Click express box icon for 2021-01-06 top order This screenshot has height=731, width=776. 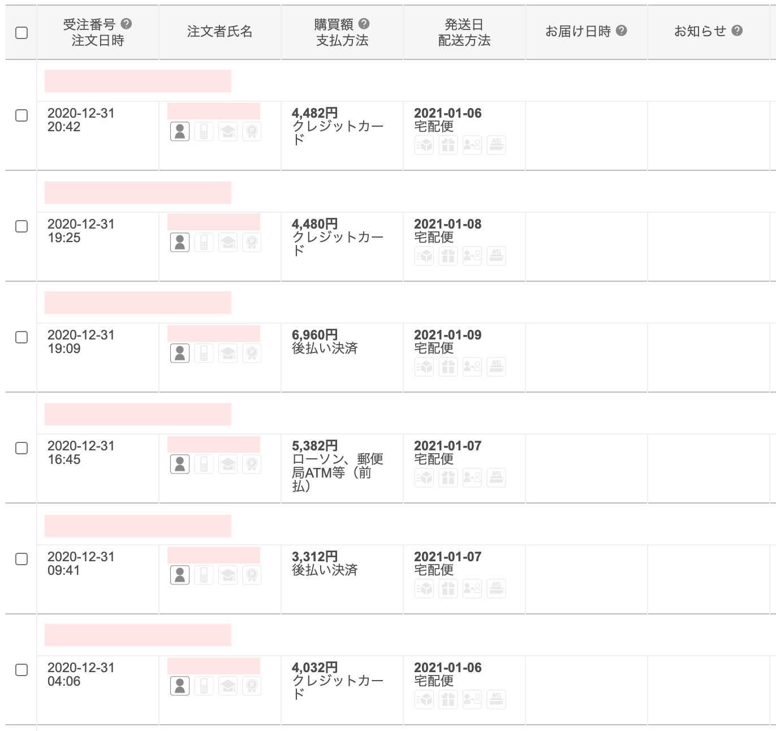[x=424, y=145]
